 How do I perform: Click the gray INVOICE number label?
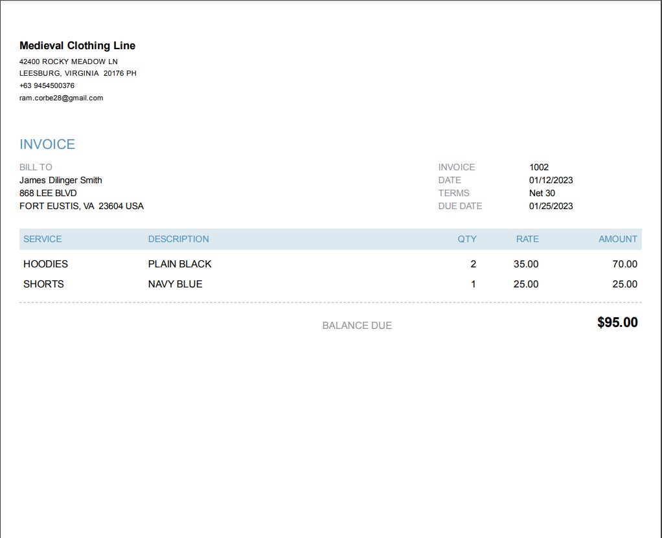pyautogui.click(x=457, y=167)
